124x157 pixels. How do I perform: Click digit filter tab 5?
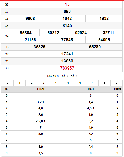68,83
